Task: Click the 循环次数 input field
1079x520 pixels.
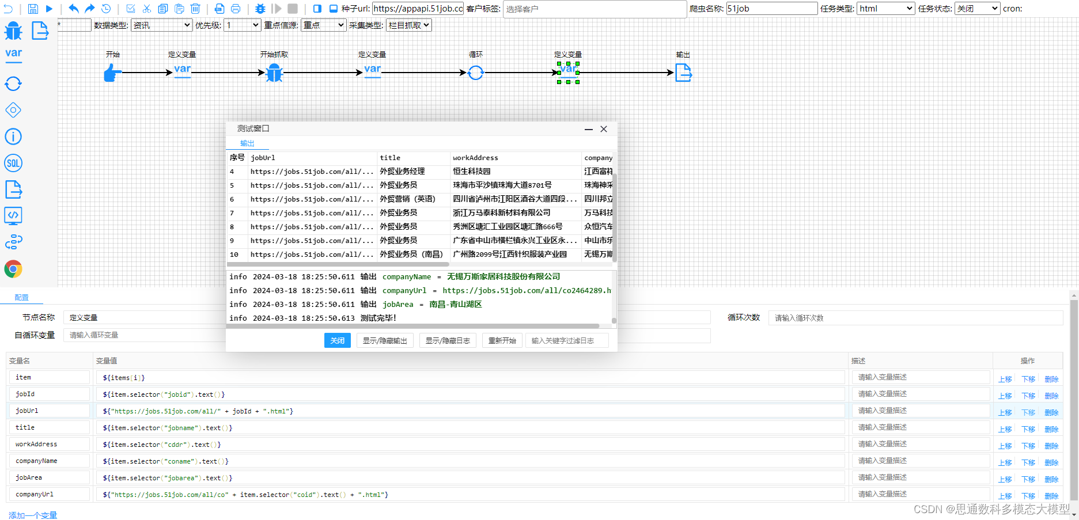Action: point(915,318)
